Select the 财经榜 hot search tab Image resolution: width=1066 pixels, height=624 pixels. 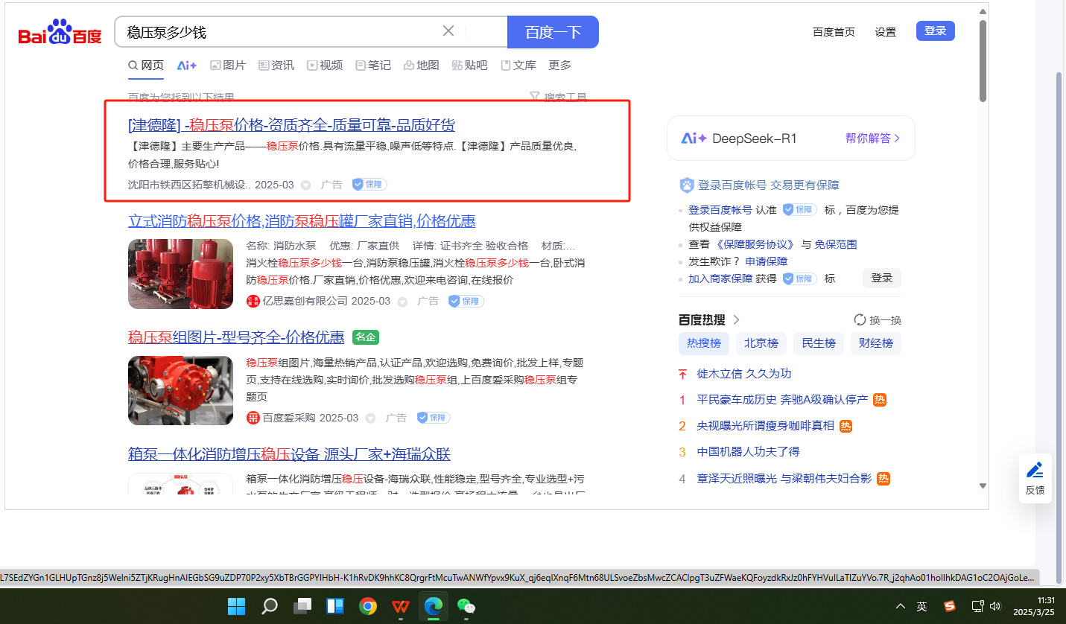point(876,343)
